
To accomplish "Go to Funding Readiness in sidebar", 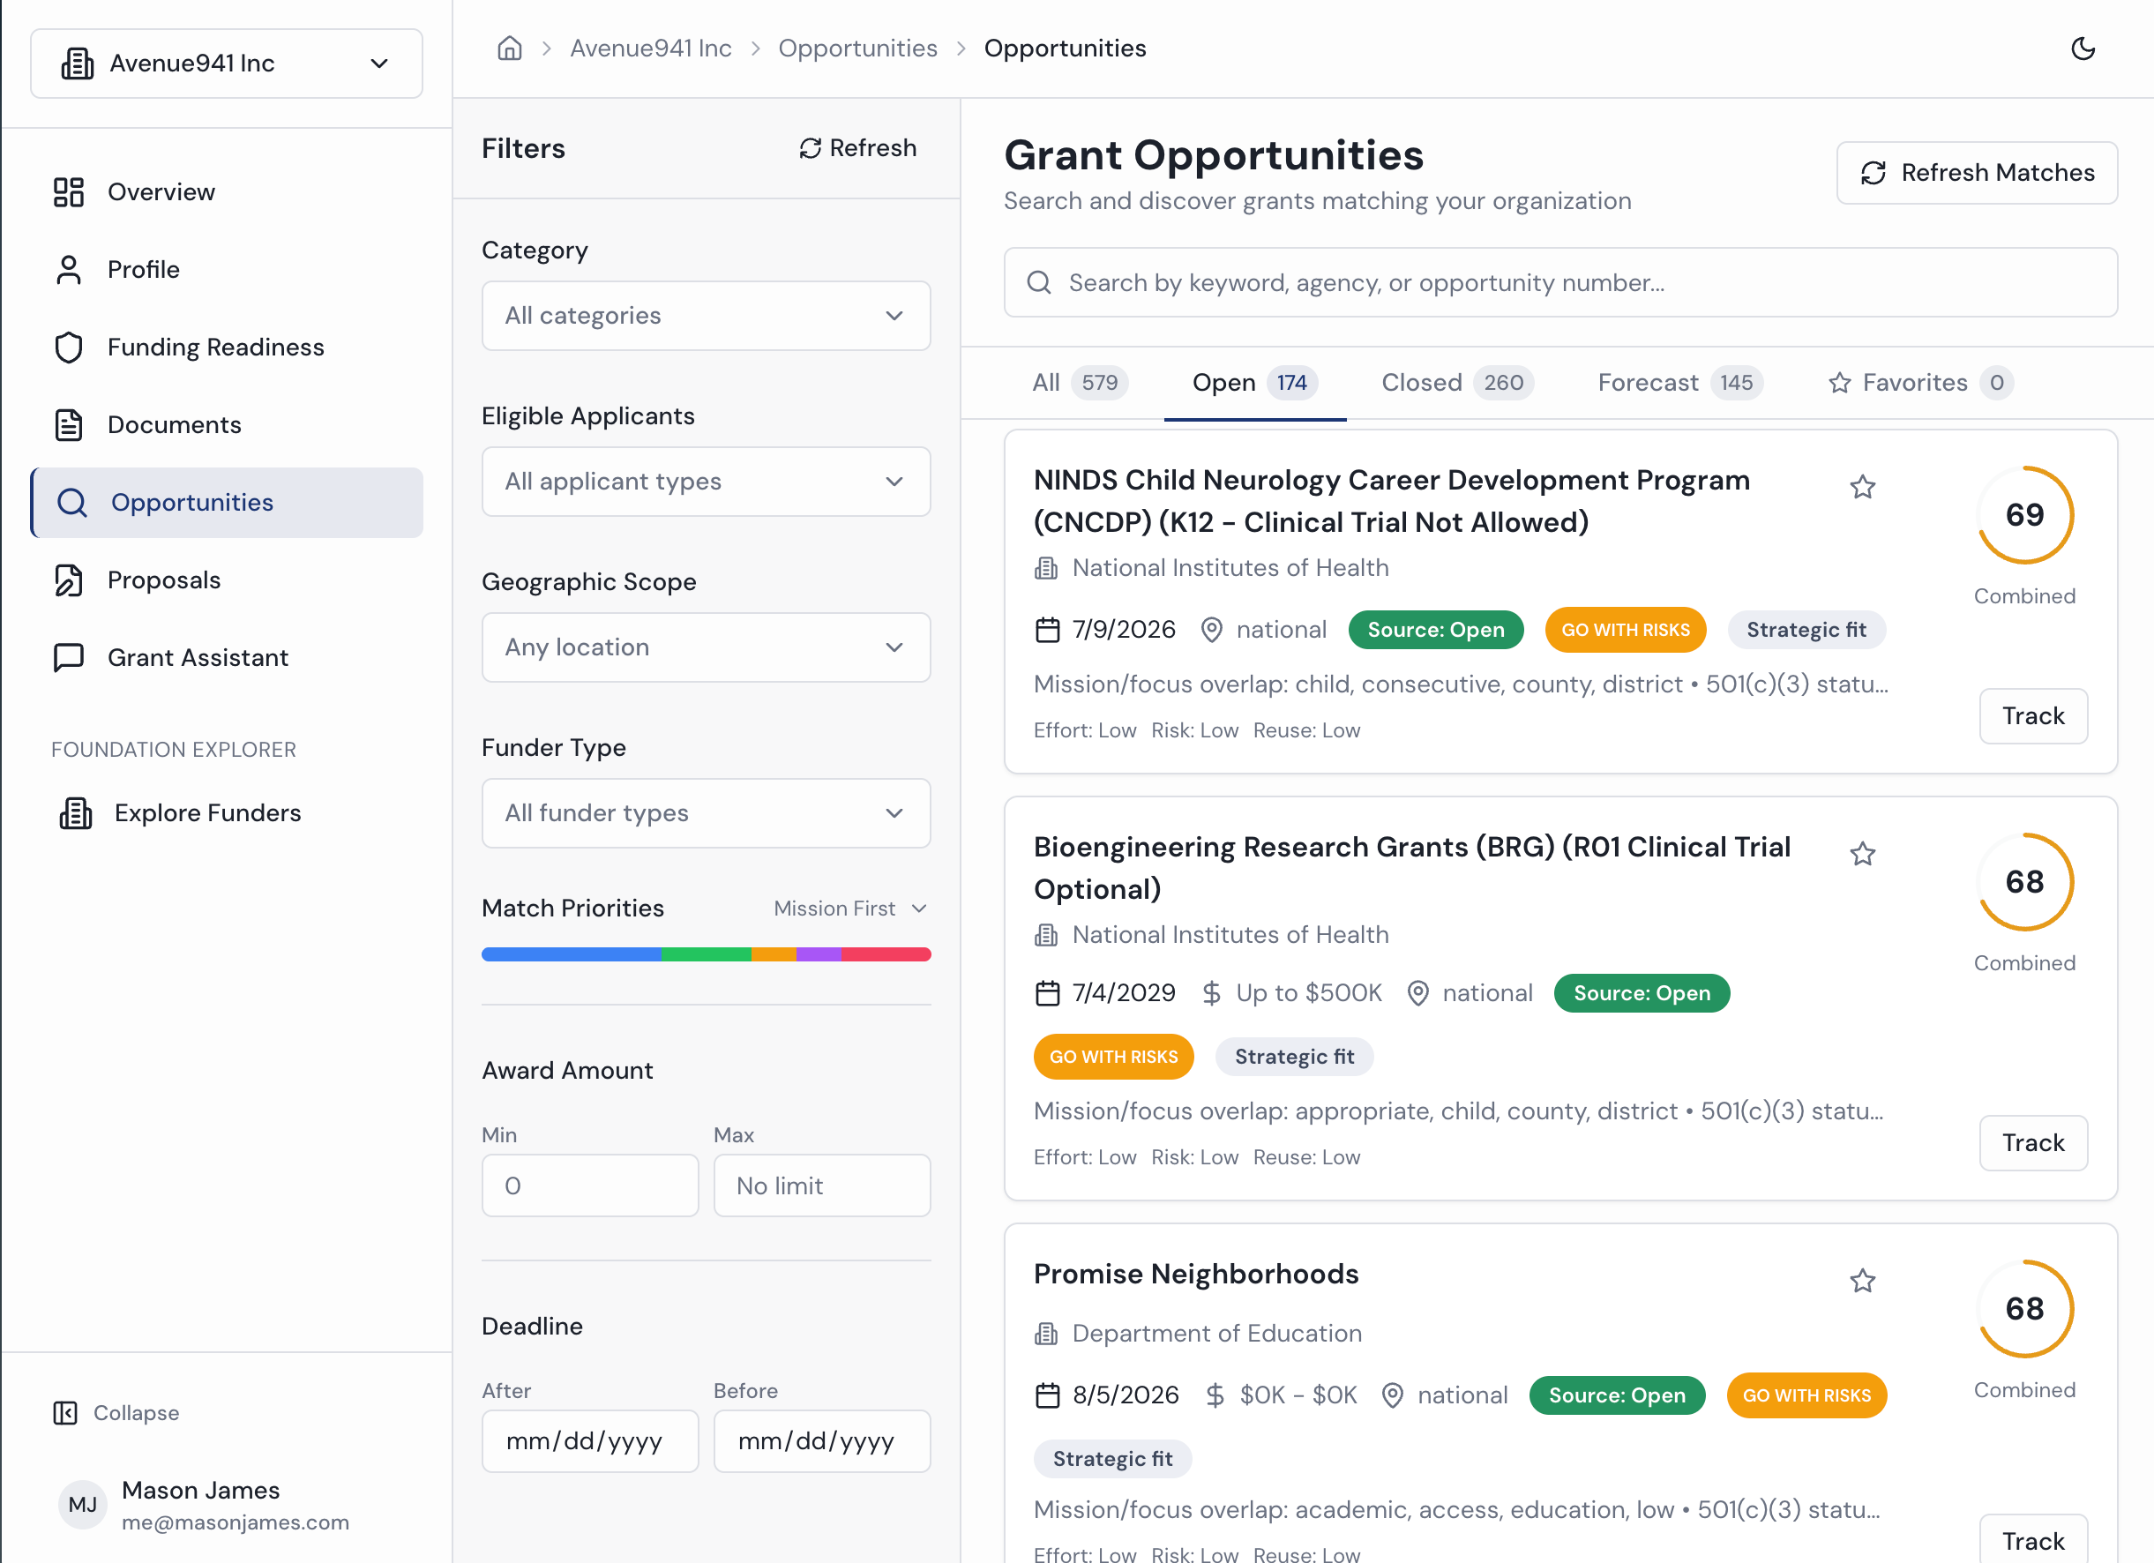I will 226,348.
